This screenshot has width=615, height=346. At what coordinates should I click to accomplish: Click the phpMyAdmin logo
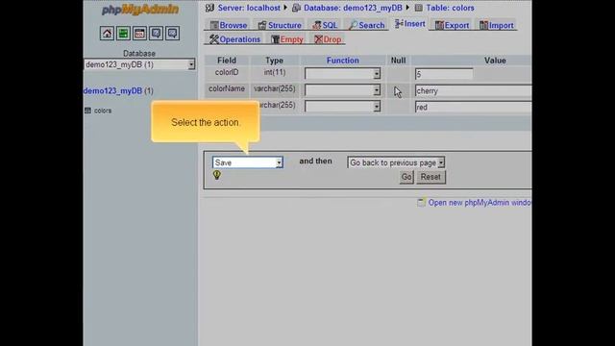pos(140,10)
